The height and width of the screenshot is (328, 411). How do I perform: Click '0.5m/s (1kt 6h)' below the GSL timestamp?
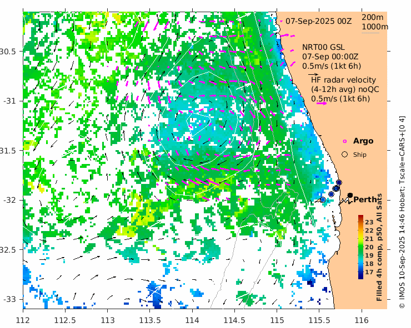point(332,66)
